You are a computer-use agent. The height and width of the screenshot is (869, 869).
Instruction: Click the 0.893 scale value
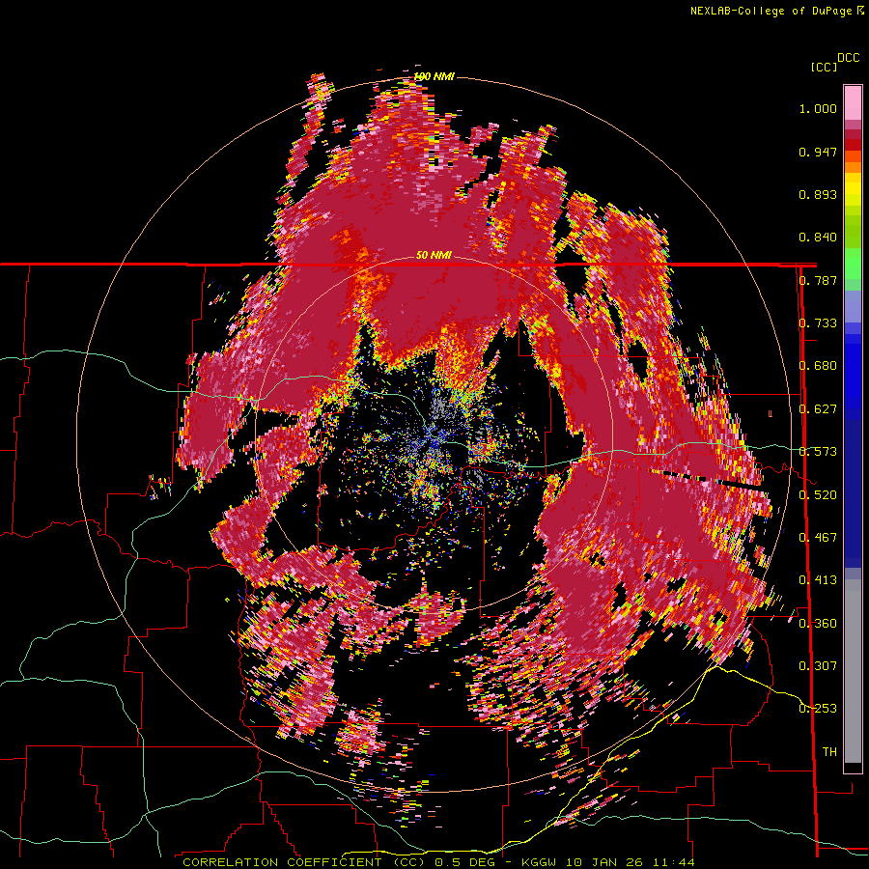point(818,194)
